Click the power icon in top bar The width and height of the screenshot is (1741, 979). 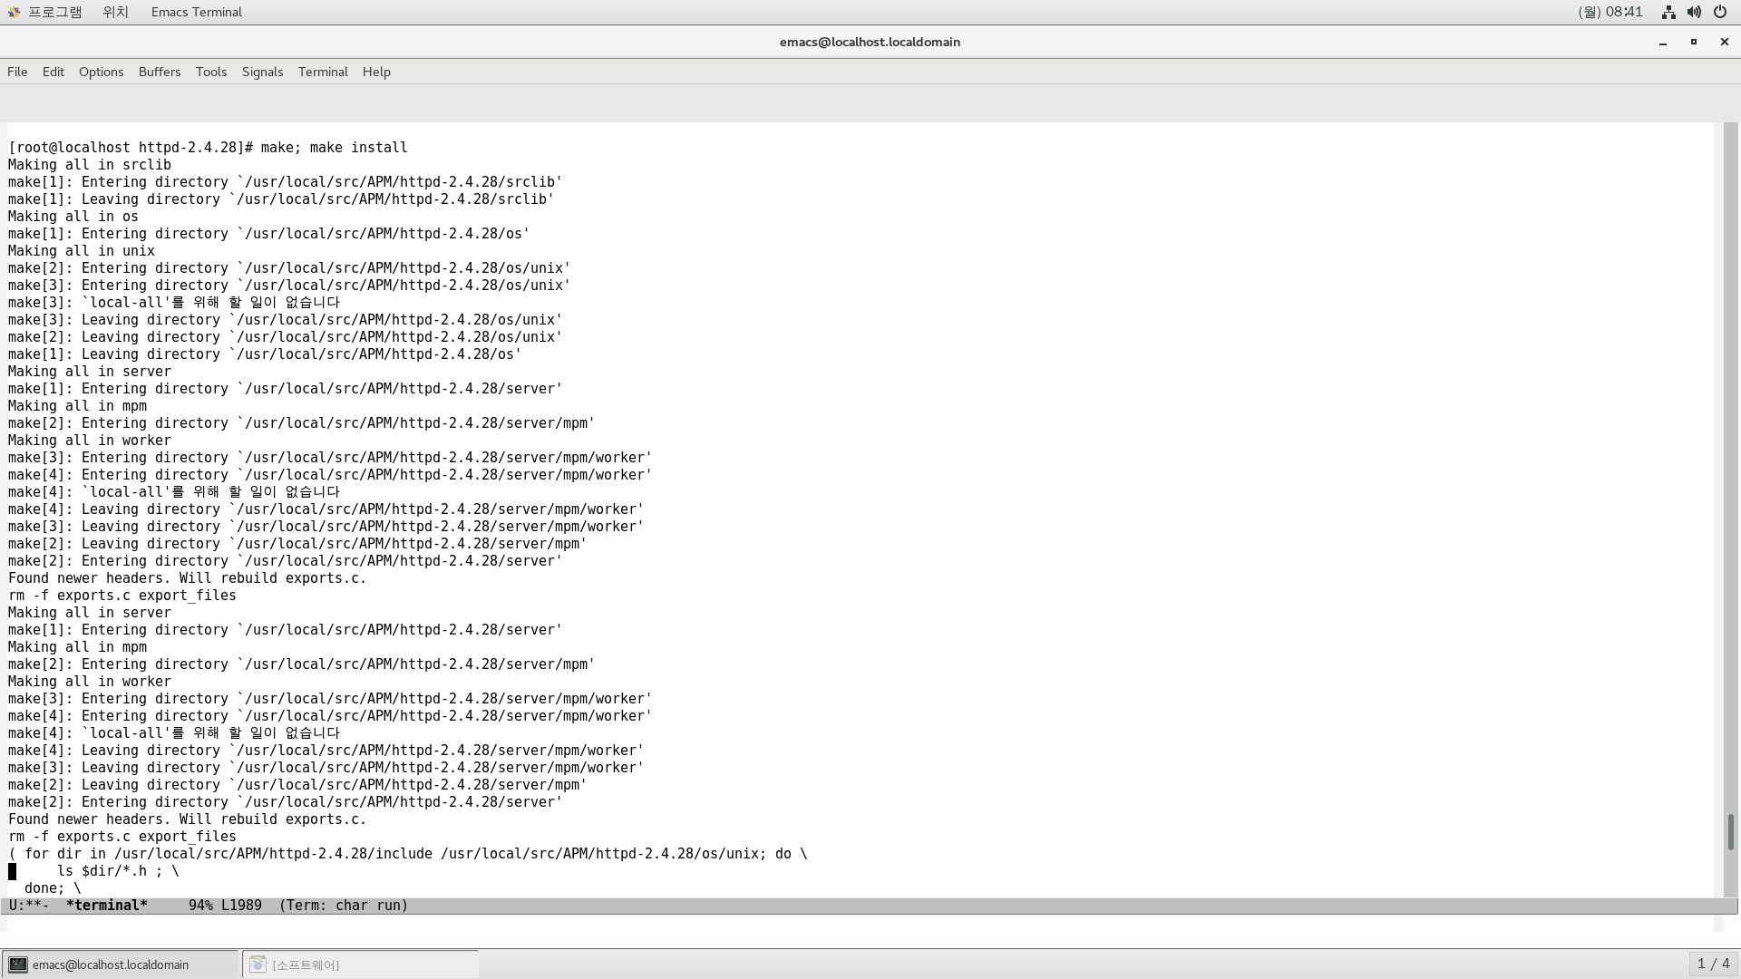click(x=1720, y=12)
